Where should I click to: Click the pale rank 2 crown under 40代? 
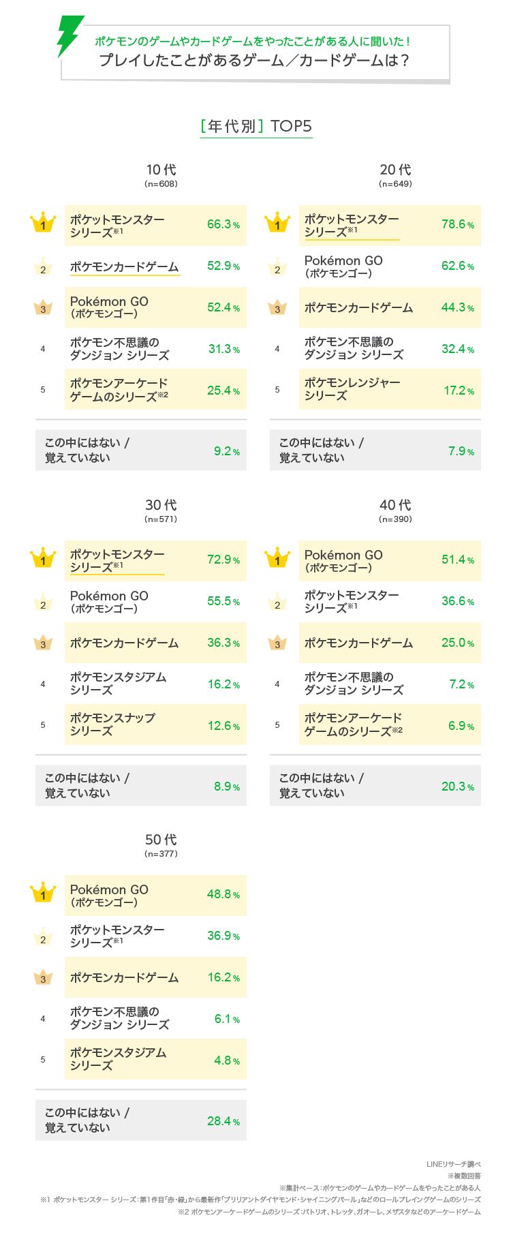pyautogui.click(x=277, y=602)
